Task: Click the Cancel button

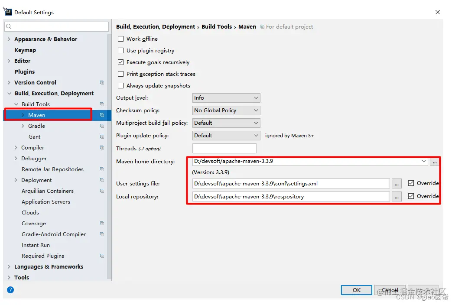Action: click(x=390, y=290)
